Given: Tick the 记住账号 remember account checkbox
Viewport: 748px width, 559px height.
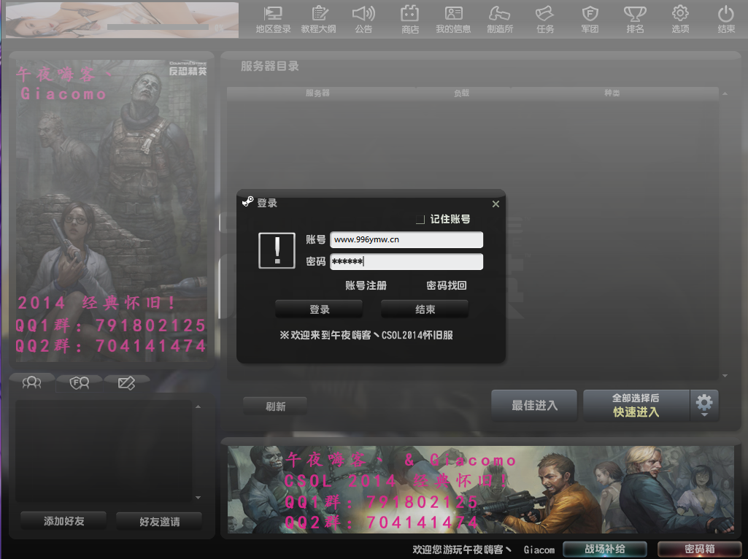Looking at the screenshot, I should click(420, 220).
